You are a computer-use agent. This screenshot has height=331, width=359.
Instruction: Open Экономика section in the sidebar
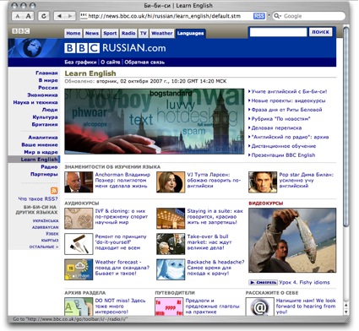[42, 95]
